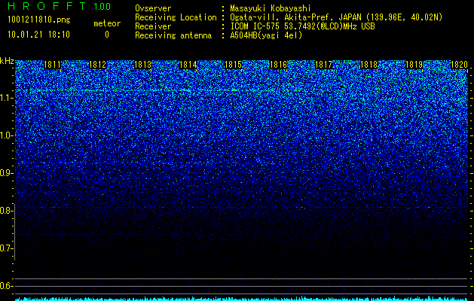Click the 0.9 kHz axis label
The height and width of the screenshot is (301, 474).
coord(6,173)
